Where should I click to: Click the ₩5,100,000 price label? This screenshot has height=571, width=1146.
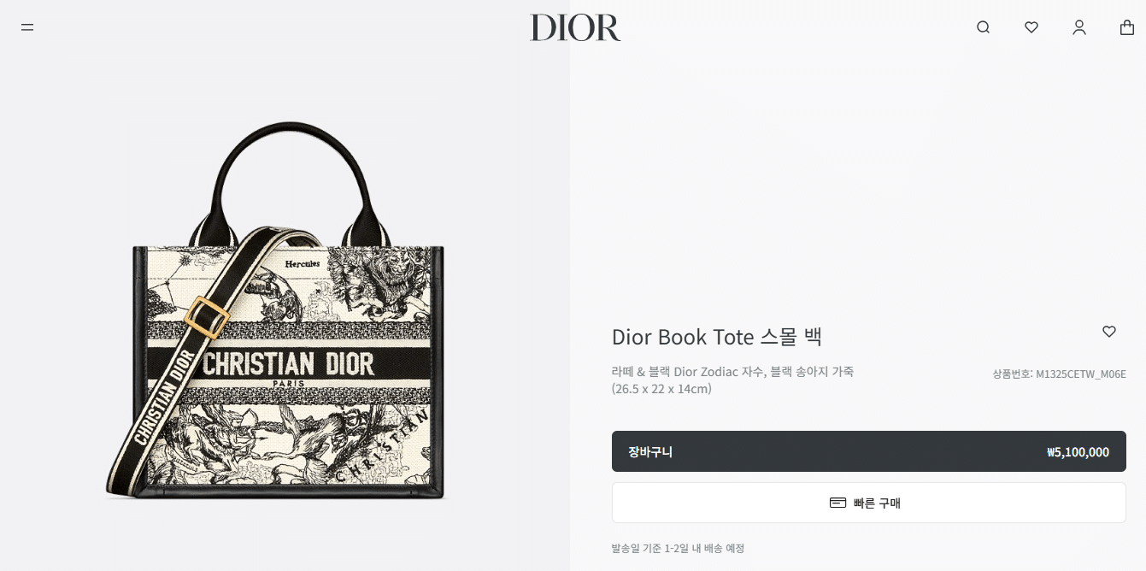[1078, 452]
